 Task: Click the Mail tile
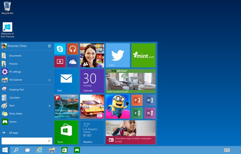pyautogui.click(x=66, y=81)
